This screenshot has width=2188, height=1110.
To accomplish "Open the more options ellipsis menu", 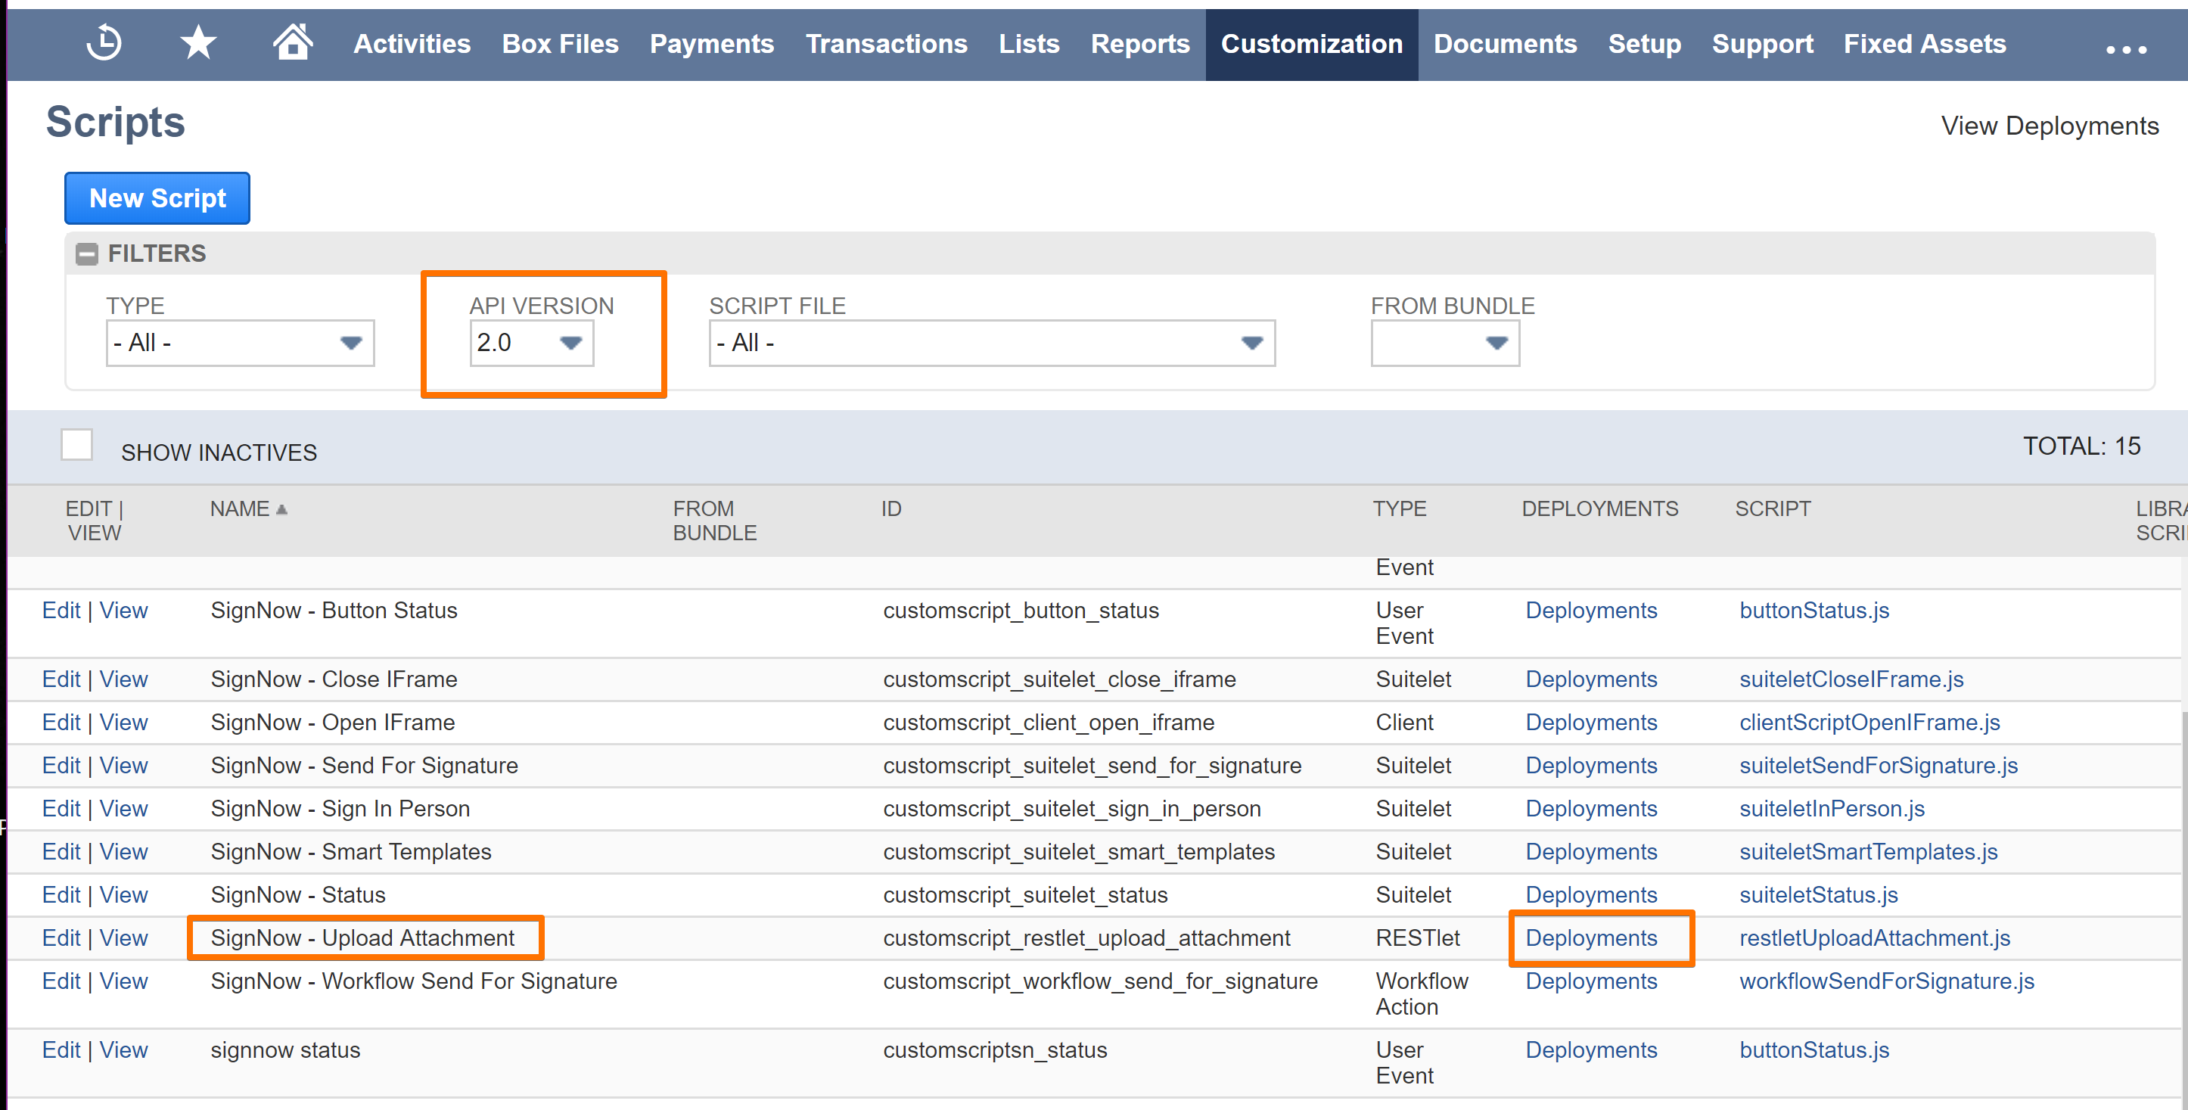I will coord(2126,49).
